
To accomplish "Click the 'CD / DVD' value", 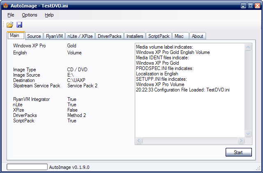I will point(77,70).
